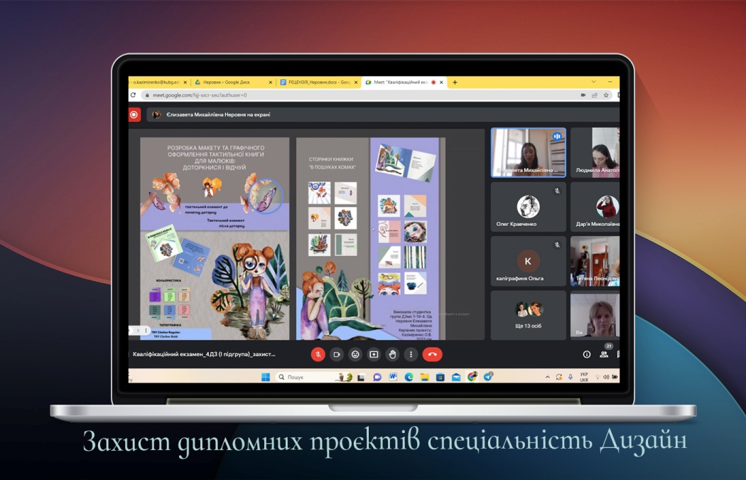Open Microsoft Store from taskbar
The image size is (746, 480).
coord(440,377)
